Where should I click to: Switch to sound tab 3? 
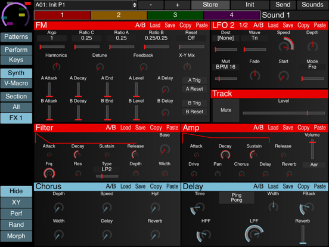click(x=175, y=15)
